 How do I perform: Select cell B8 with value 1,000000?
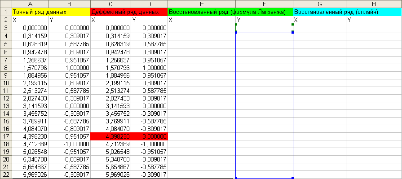click(x=70, y=68)
